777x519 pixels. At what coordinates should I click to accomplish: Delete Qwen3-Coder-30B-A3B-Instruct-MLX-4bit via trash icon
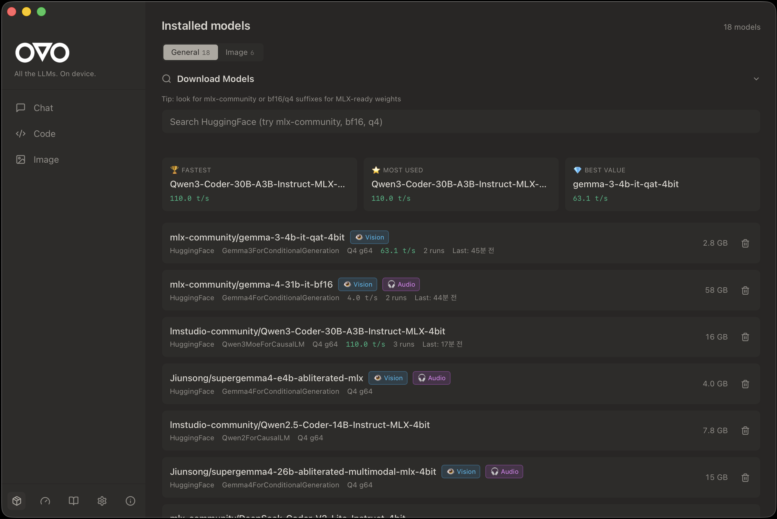click(x=745, y=337)
